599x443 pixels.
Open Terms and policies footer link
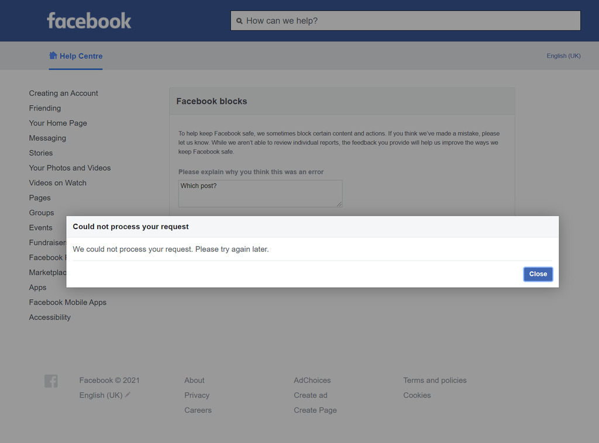435,380
